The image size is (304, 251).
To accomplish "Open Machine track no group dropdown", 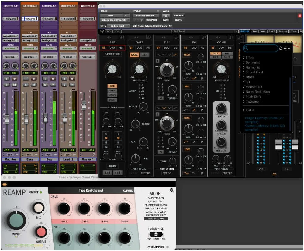I will pyautogui.click(x=11, y=57).
